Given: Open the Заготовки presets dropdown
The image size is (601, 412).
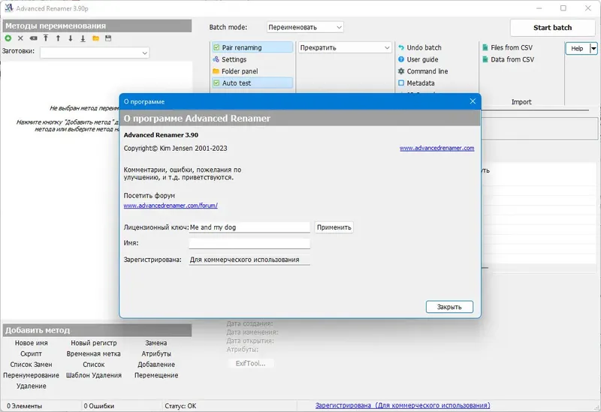Looking at the screenshot, I should [95, 53].
